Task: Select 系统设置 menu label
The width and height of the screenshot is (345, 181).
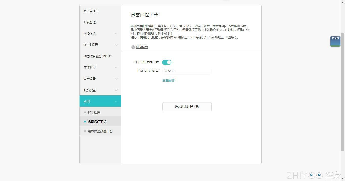Action: 90,90
